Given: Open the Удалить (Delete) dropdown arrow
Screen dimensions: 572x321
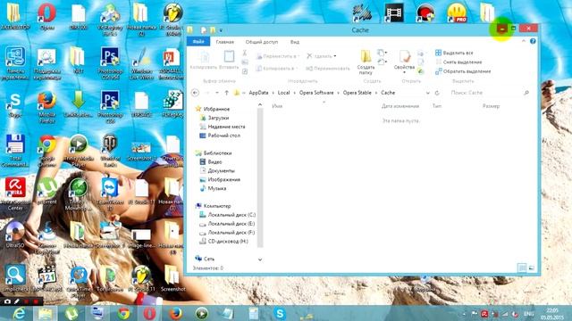Looking at the screenshot, I should click(335, 56).
